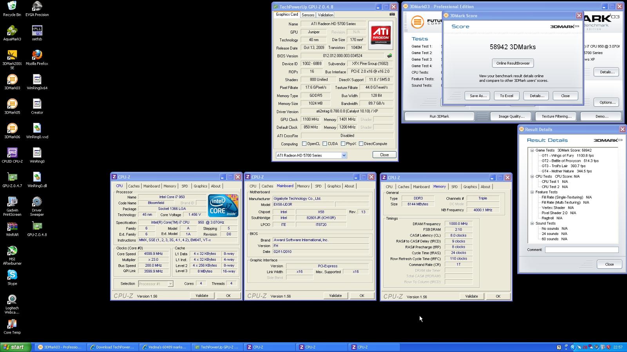The image size is (627, 352).
Task: Open SPD tab in middle CPU-Z window
Action: [x=318, y=186]
